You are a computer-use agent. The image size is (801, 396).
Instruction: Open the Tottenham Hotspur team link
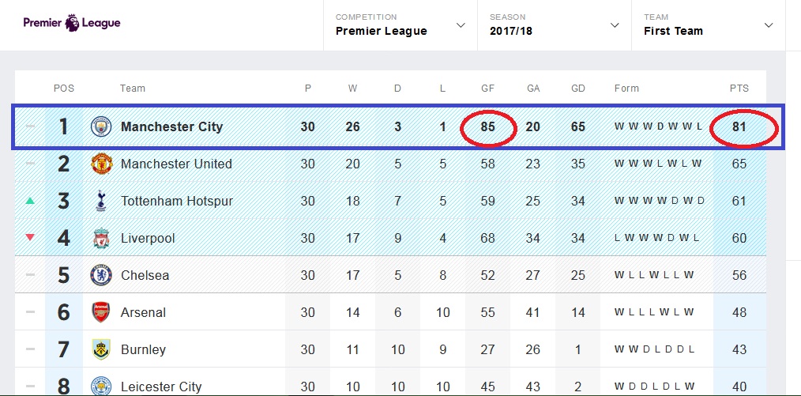point(177,201)
